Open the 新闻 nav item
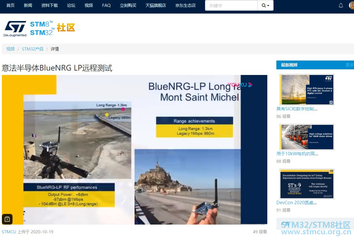The height and width of the screenshot is (239, 354). 28,5
